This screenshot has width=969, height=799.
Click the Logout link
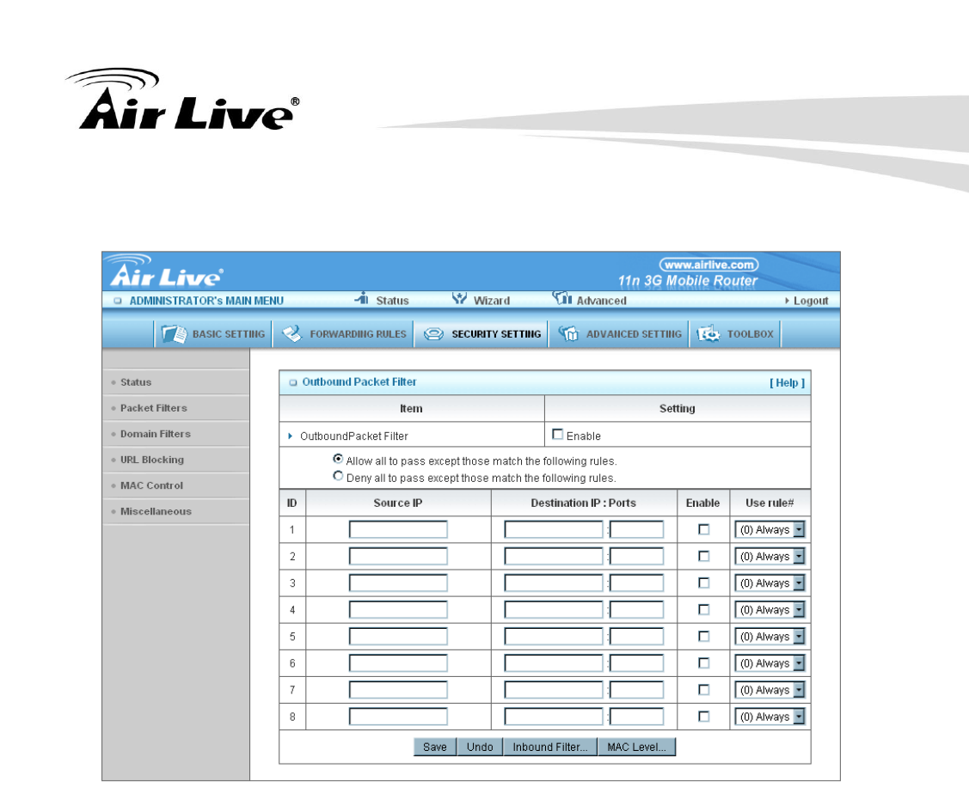(x=810, y=301)
